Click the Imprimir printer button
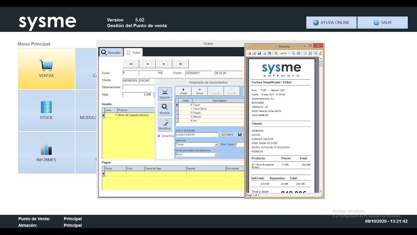417x235 pixels. point(165,94)
